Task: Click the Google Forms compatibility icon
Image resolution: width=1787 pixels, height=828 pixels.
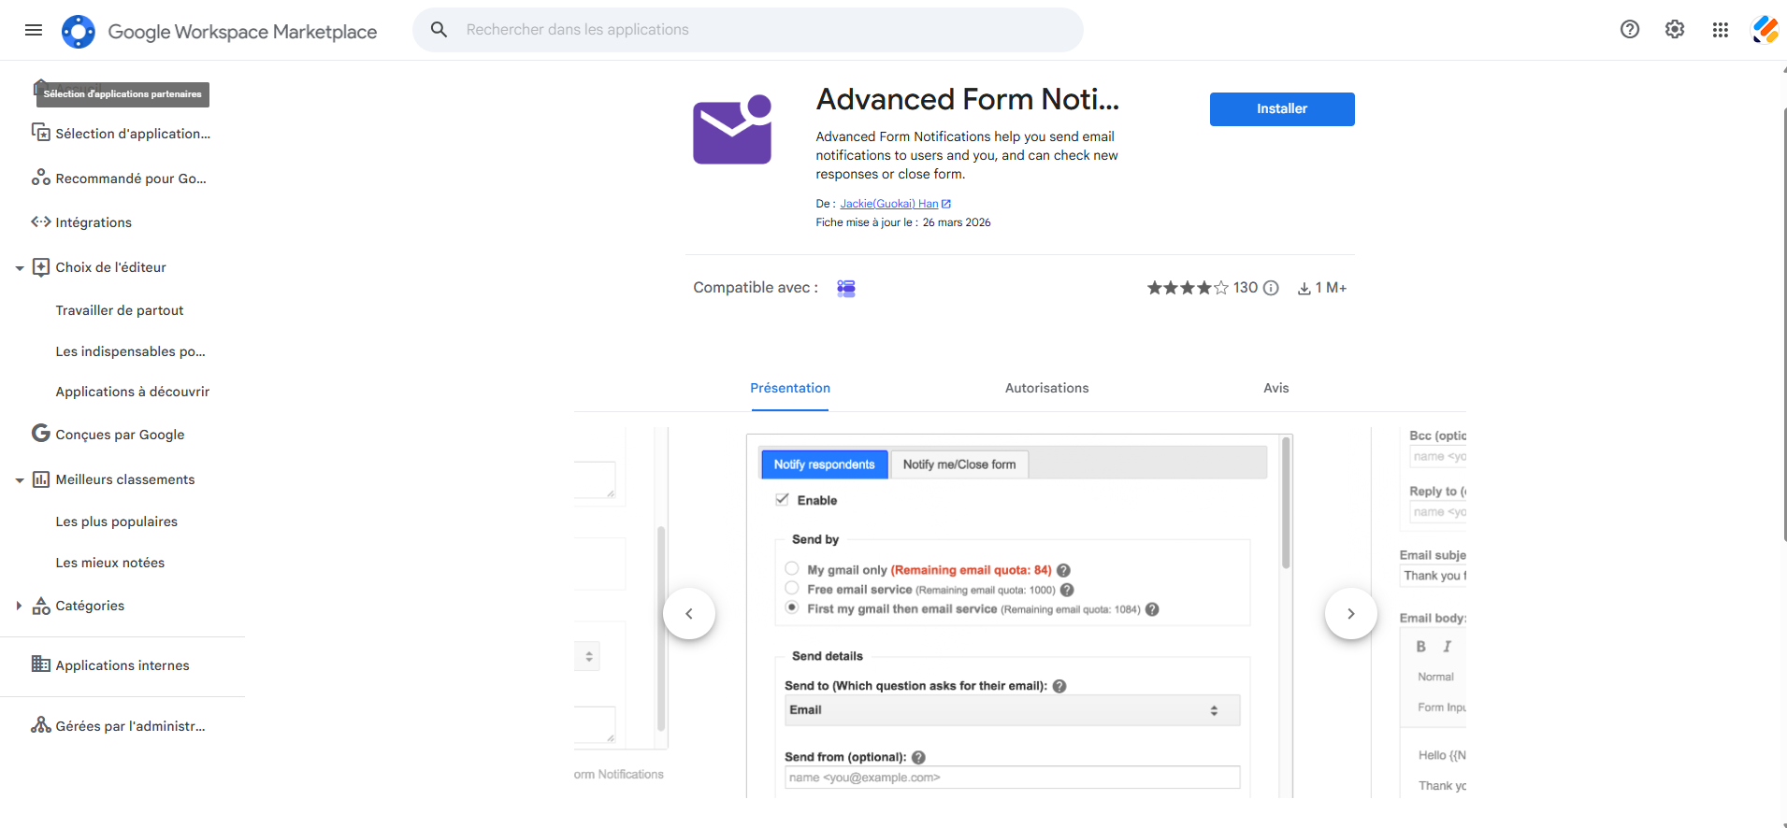Action: coord(846,289)
